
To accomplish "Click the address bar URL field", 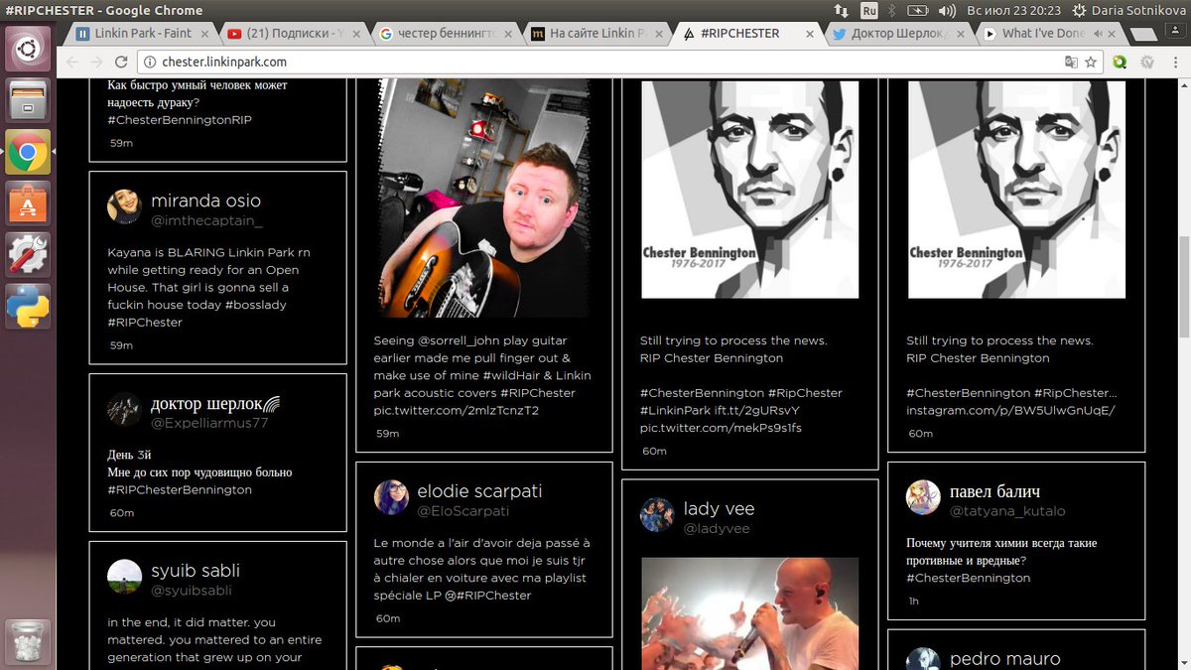I will click(595, 62).
